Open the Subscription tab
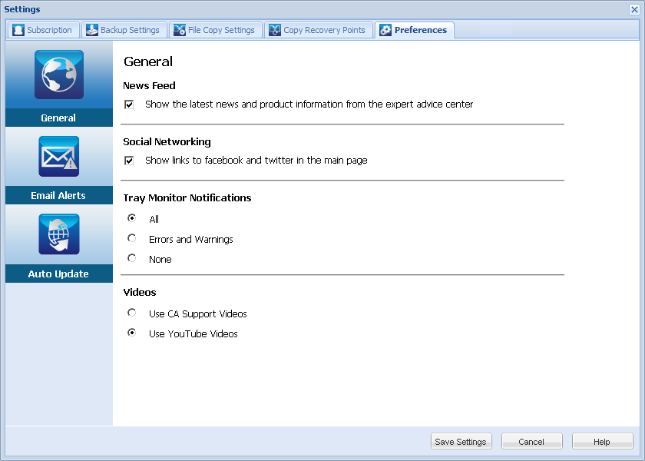The image size is (645, 461). [42, 29]
